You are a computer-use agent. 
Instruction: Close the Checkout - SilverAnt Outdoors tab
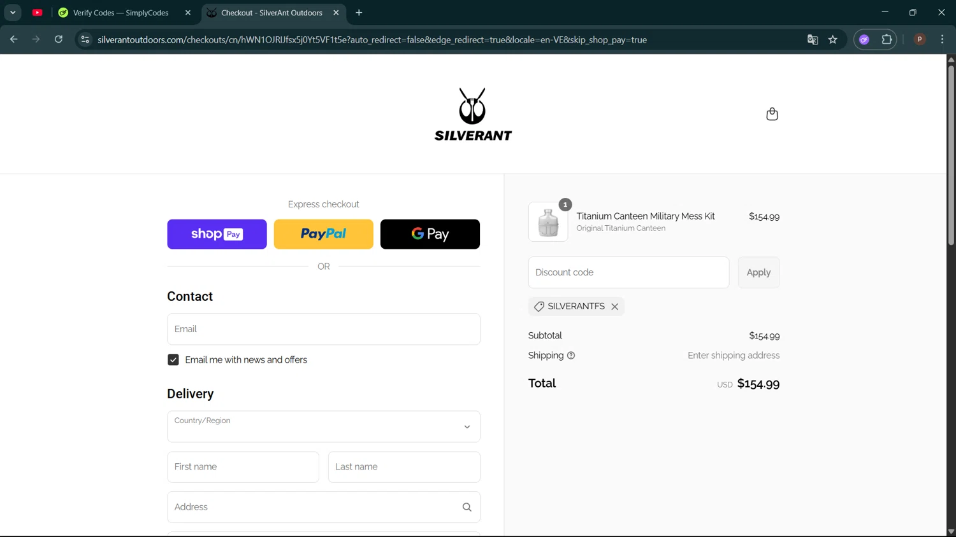pos(336,13)
